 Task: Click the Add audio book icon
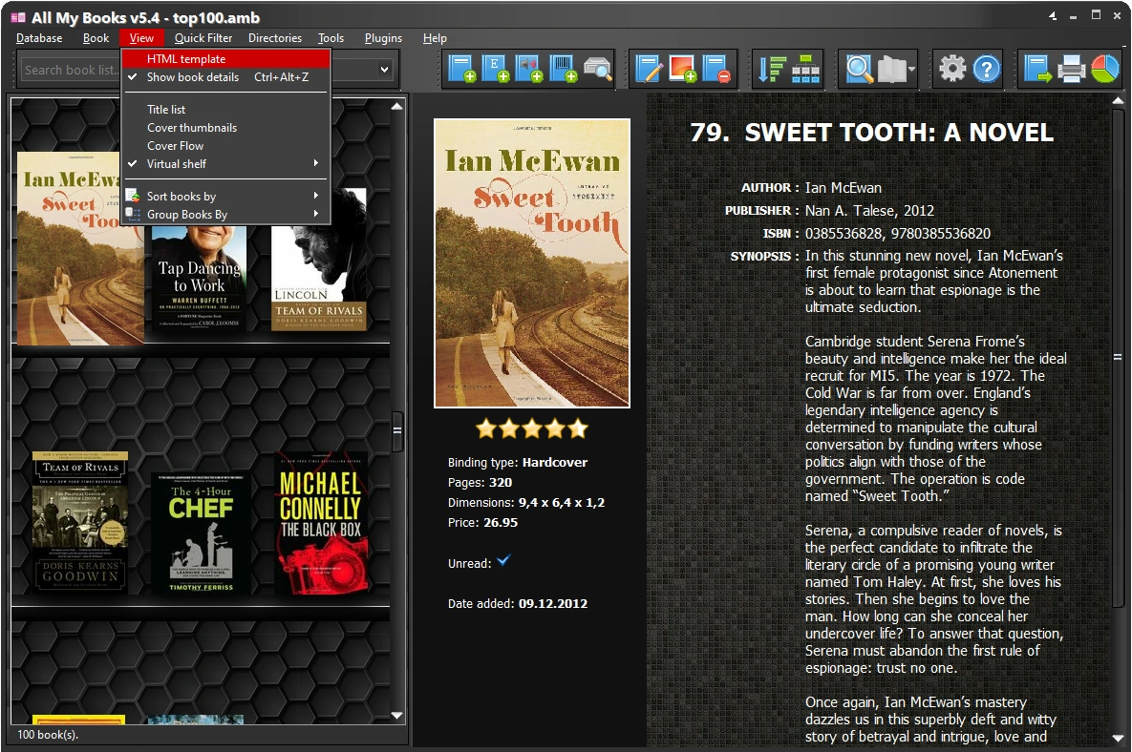[529, 70]
